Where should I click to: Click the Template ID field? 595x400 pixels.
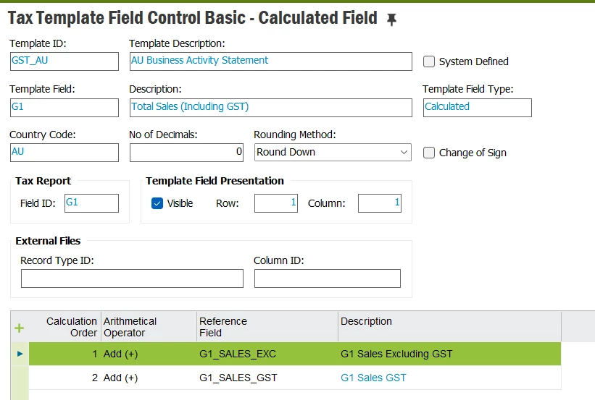(64, 61)
